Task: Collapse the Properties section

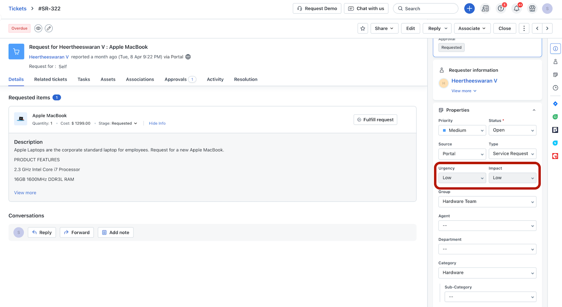Action: [x=534, y=110]
